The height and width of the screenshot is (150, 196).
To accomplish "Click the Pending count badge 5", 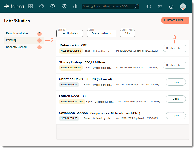I will 39,40.
